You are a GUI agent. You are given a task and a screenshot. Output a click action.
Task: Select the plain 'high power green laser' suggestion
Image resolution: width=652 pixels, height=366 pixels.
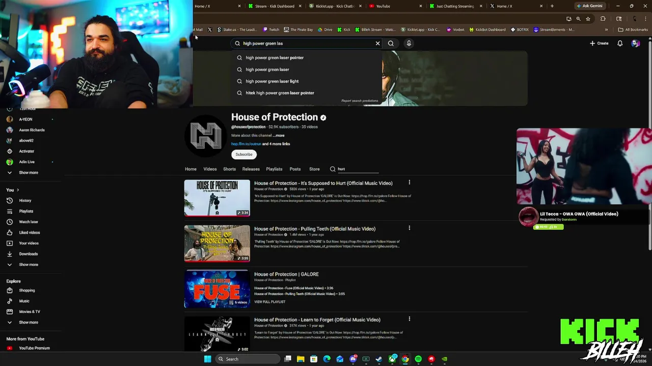[267, 70]
